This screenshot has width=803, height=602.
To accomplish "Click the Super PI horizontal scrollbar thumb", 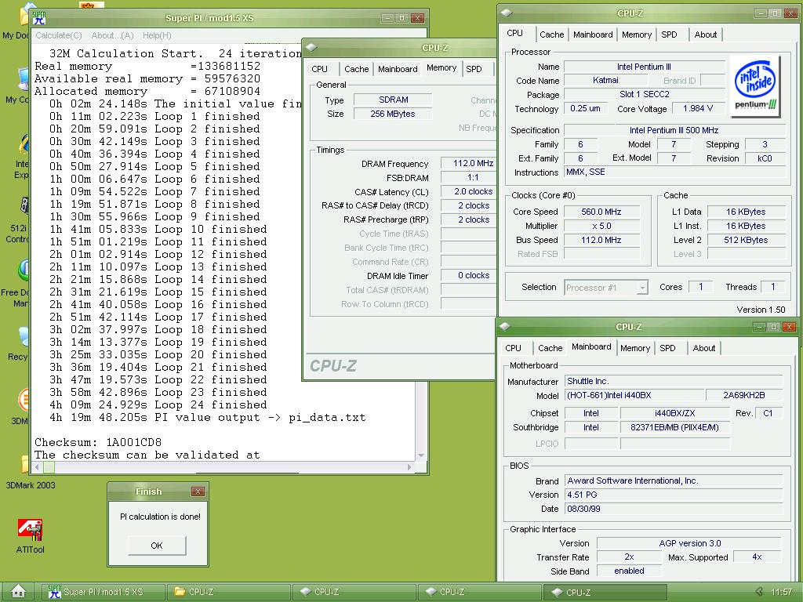I will pos(49,467).
